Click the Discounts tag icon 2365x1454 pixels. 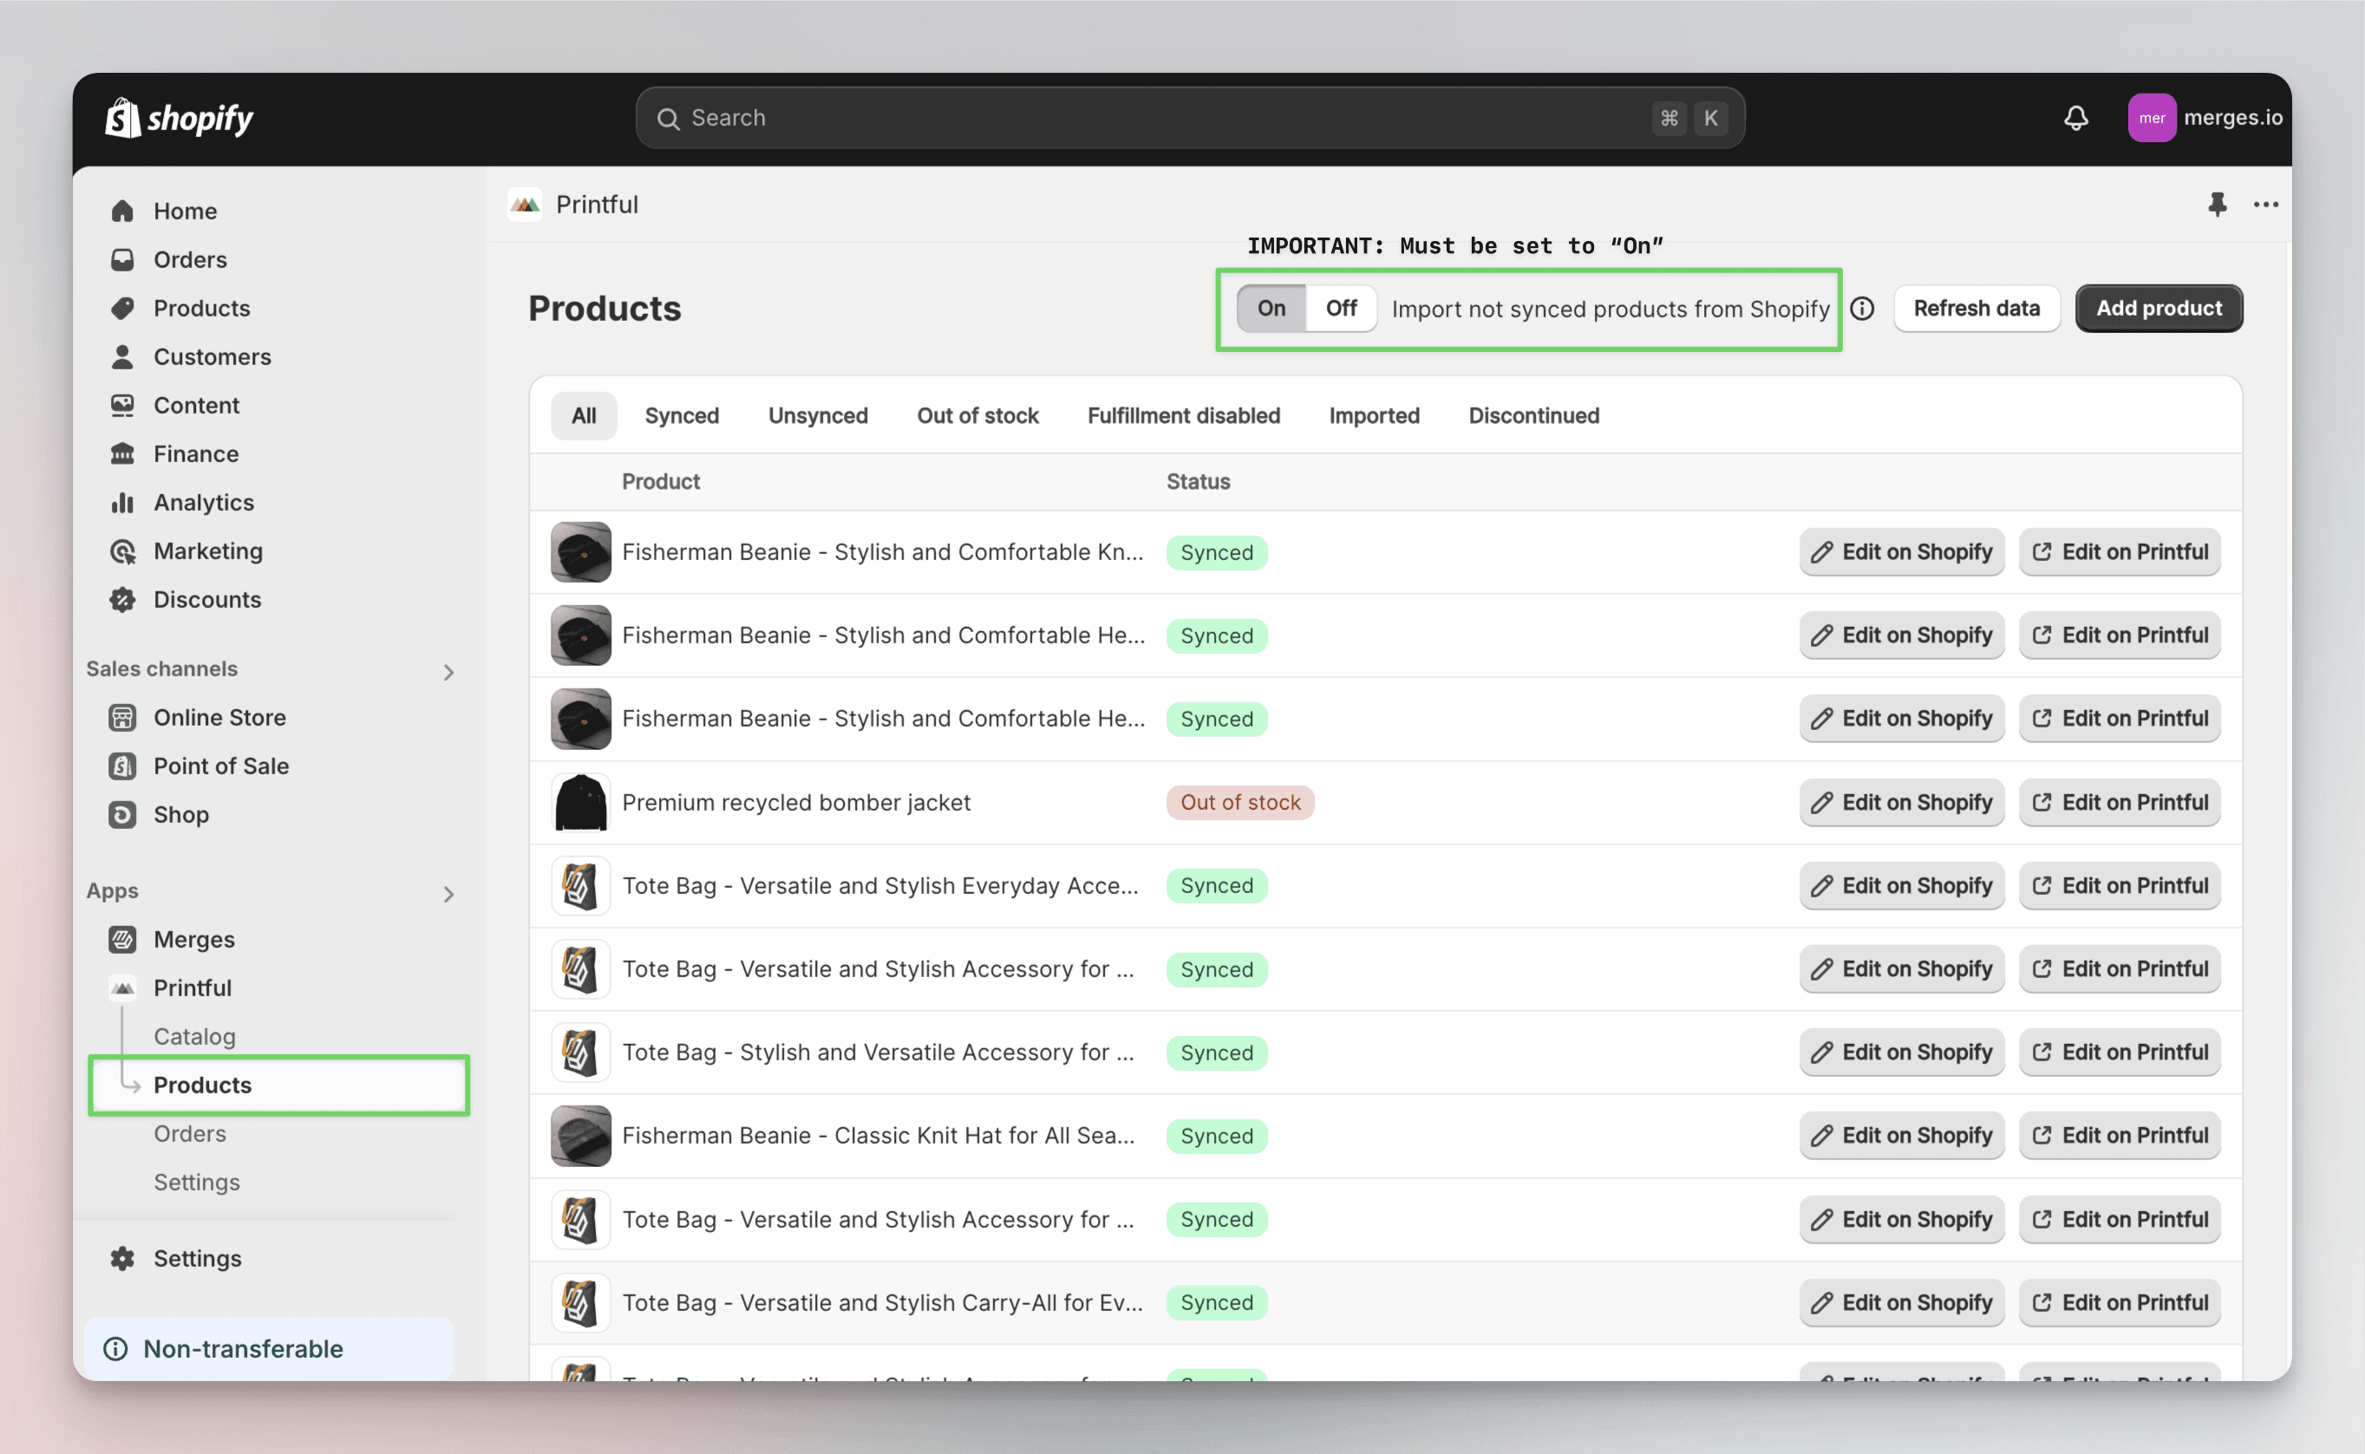[123, 599]
